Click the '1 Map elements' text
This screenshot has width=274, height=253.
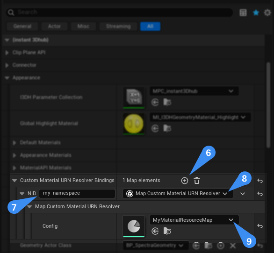tap(141, 181)
